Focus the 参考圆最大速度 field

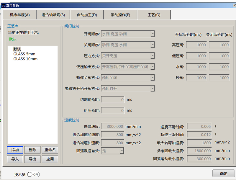pyautogui.click(x=199, y=151)
